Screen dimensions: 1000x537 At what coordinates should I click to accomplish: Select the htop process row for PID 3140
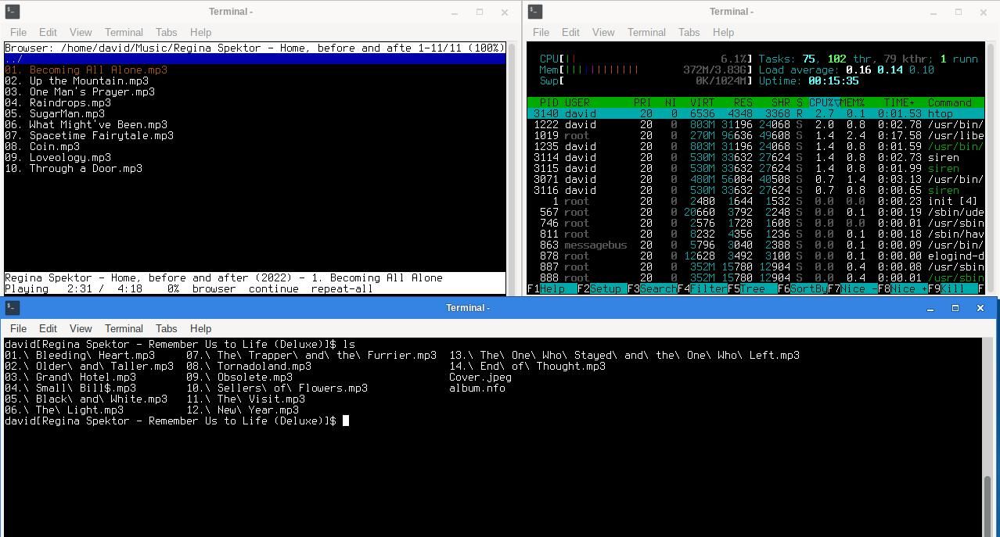click(x=704, y=113)
